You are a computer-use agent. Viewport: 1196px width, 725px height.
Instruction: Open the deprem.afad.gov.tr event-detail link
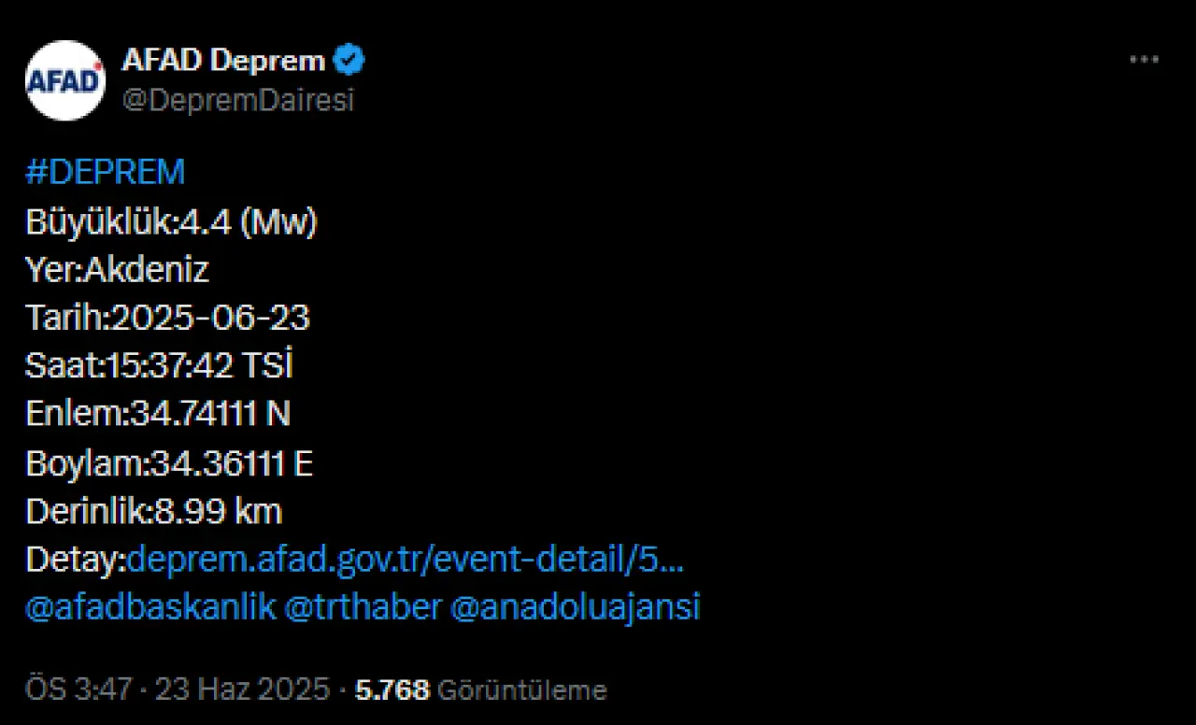pyautogui.click(x=406, y=560)
